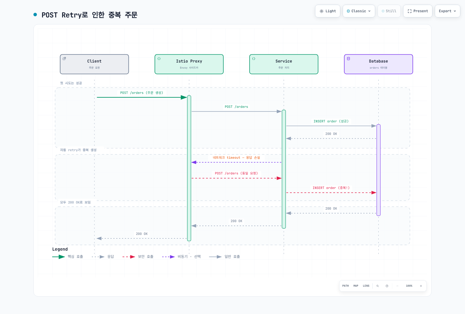Zoom out with the minus icon
Screen dimensions: 465x314
click(397, 286)
